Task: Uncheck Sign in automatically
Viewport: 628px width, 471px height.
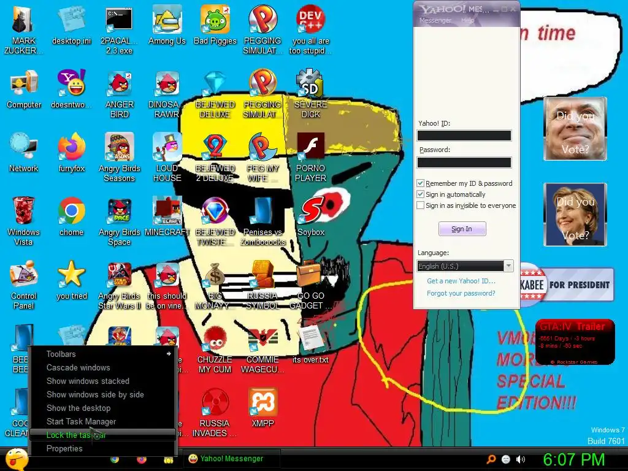Action: pos(420,194)
